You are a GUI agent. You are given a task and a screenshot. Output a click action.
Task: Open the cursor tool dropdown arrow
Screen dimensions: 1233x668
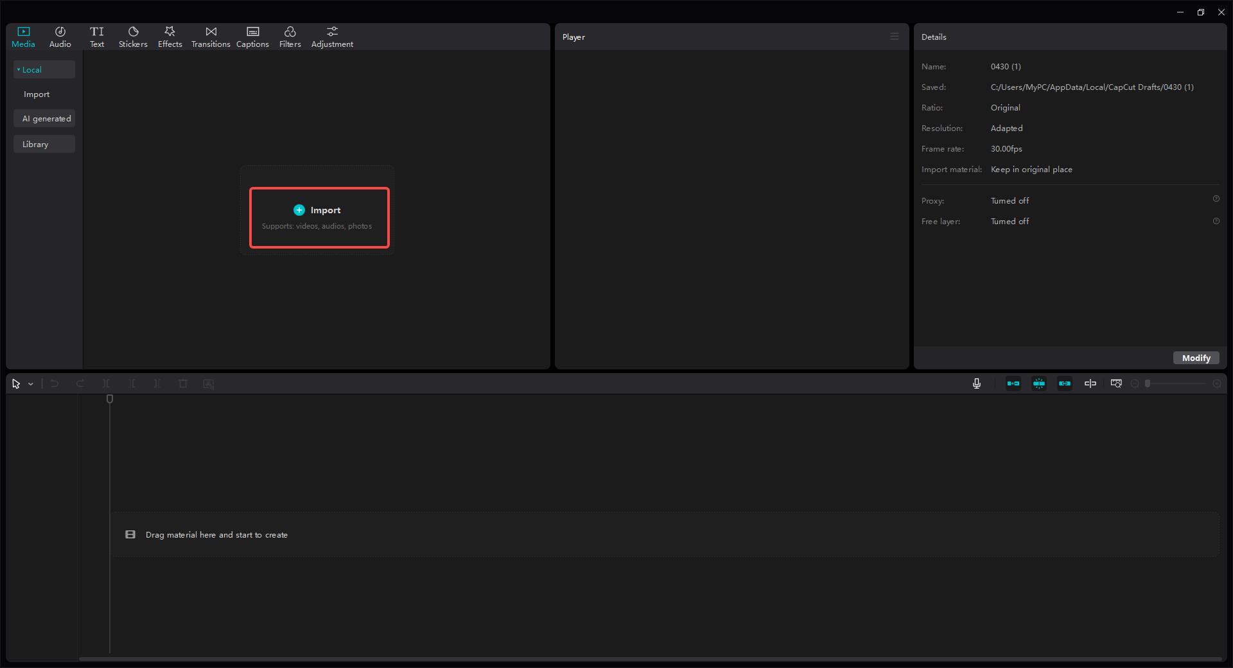pyautogui.click(x=30, y=383)
